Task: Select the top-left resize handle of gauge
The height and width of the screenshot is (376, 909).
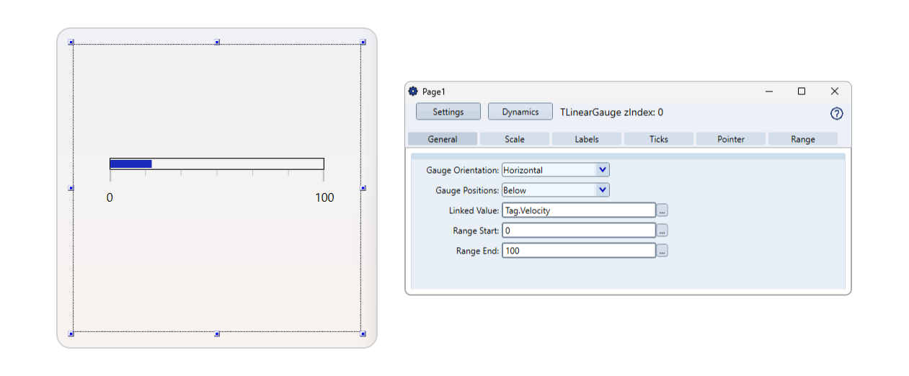Action: click(x=71, y=42)
